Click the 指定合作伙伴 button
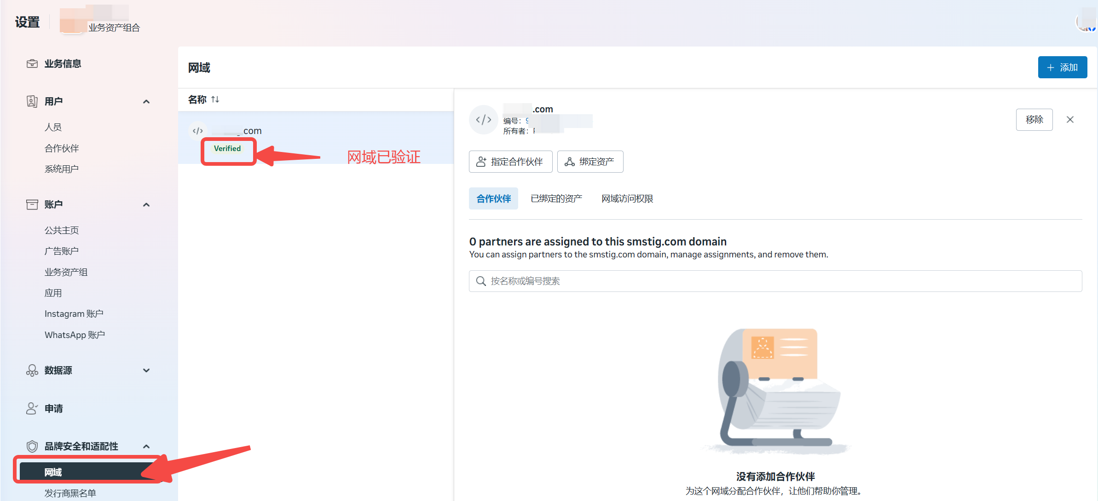1098x501 pixels. coord(510,162)
